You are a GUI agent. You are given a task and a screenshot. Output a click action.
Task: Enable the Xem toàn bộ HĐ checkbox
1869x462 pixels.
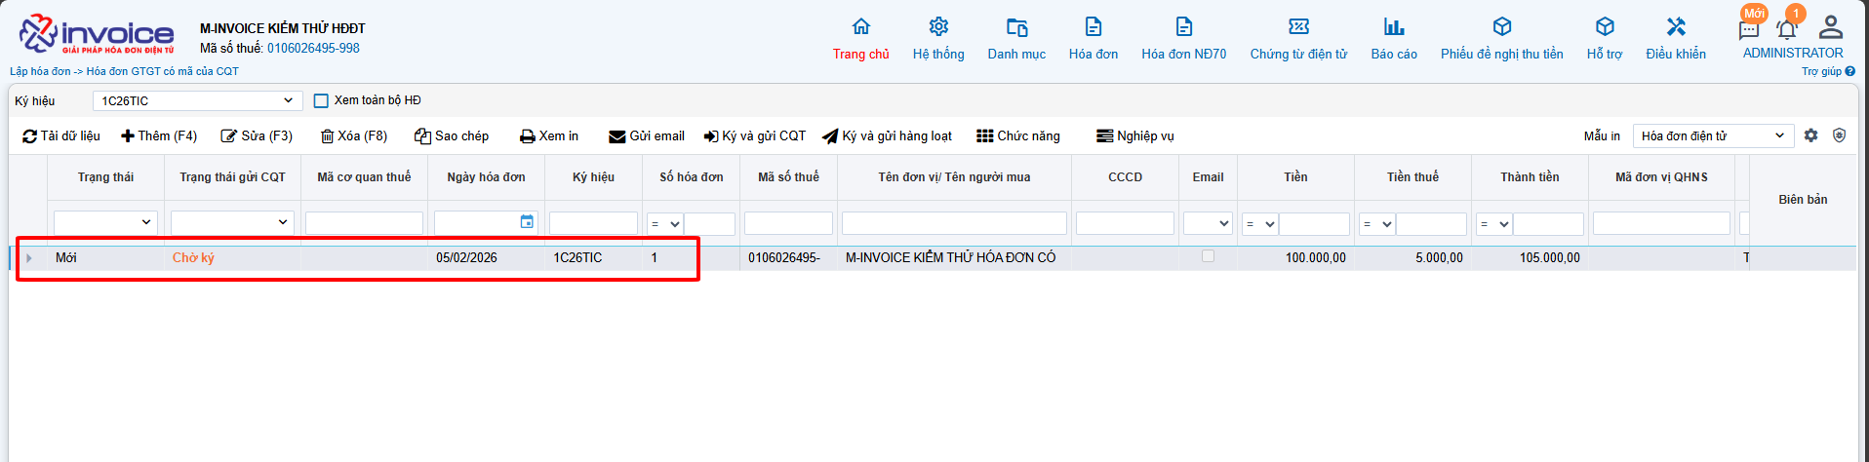coord(321,100)
